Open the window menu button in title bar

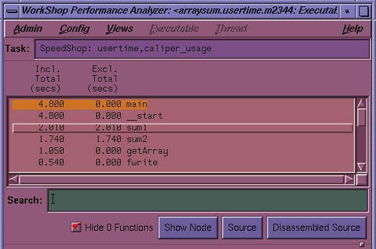point(12,11)
